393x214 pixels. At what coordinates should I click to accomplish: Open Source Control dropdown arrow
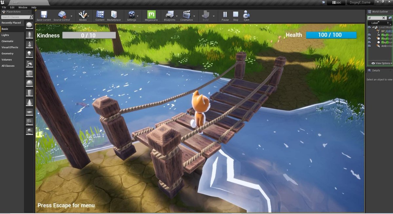(x=72, y=16)
